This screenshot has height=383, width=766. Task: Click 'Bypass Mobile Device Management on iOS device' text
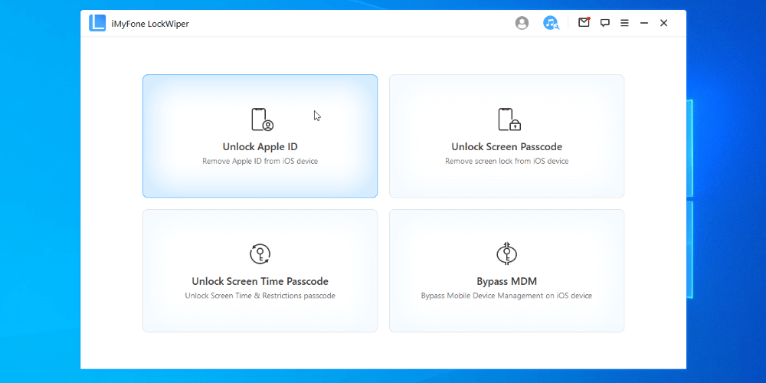tap(506, 296)
